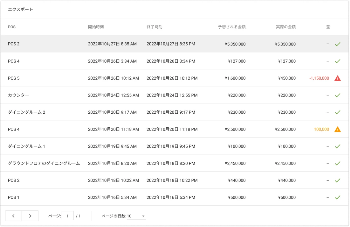Go to the previous page with left arrow
The height and width of the screenshot is (227, 350).
[13, 216]
